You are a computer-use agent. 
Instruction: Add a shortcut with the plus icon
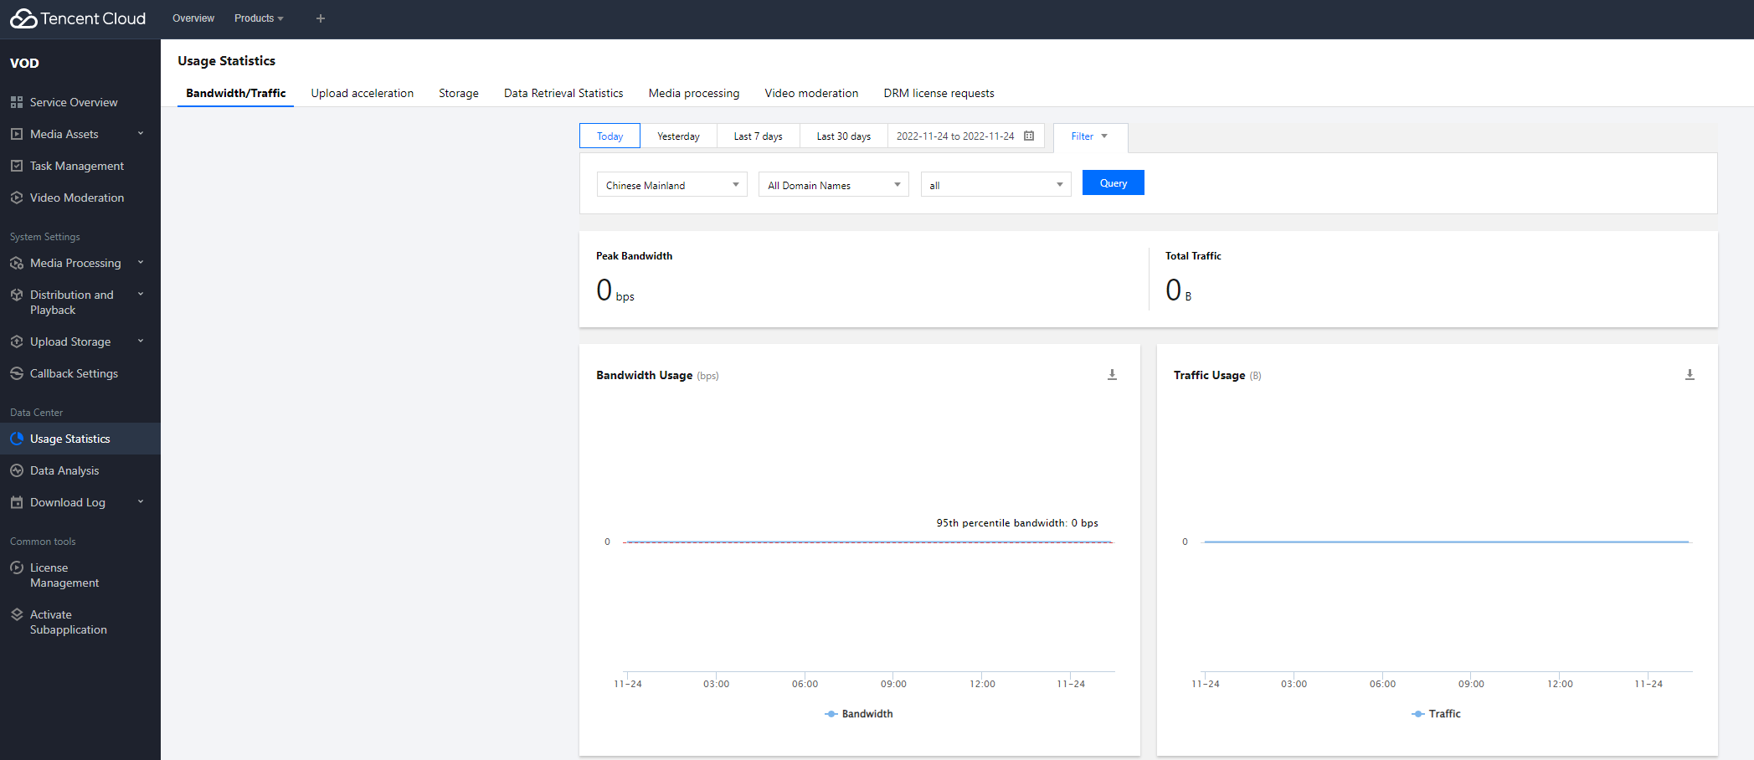(320, 18)
